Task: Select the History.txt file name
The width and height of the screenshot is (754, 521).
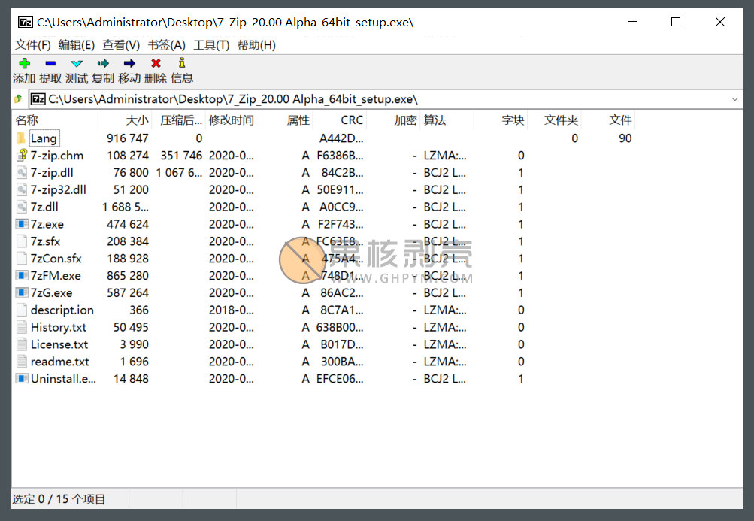Action: tap(58, 327)
